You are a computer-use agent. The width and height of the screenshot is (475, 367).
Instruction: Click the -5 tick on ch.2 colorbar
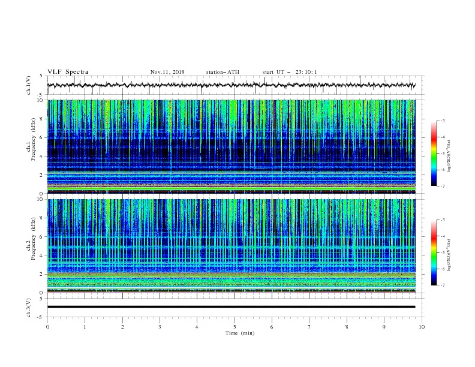443,252
